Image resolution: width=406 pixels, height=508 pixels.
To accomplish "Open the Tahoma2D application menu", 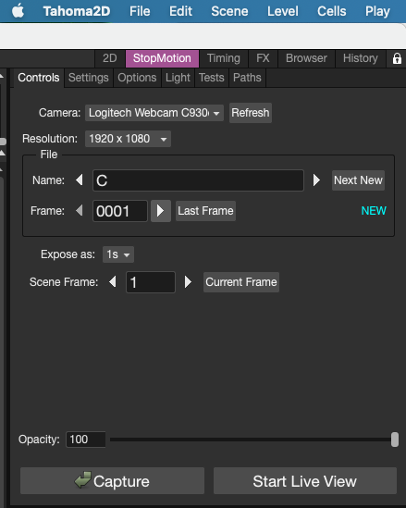I will pos(77,11).
